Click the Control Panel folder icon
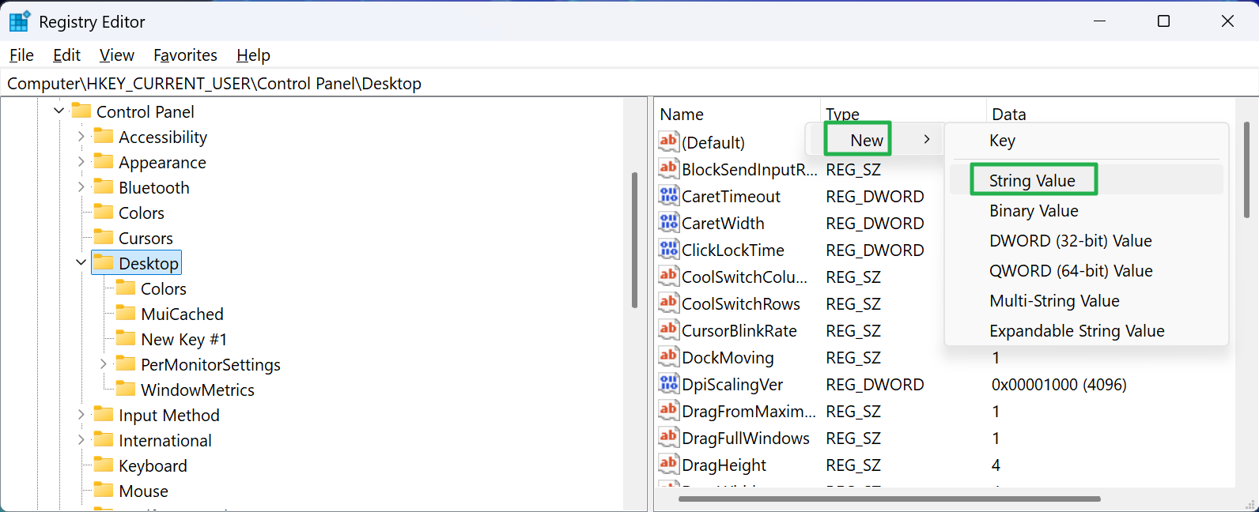Viewport: 1259px width, 512px height. coord(81,111)
